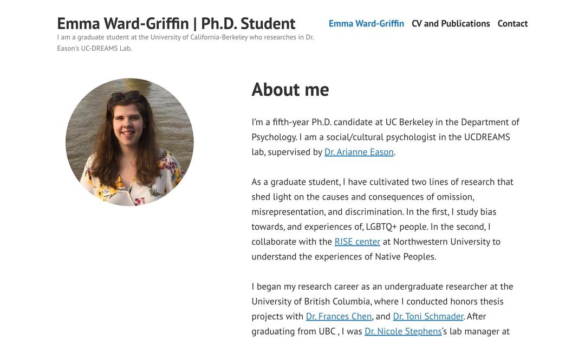
Task: Click the circular profile photo
Action: pyautogui.click(x=129, y=142)
